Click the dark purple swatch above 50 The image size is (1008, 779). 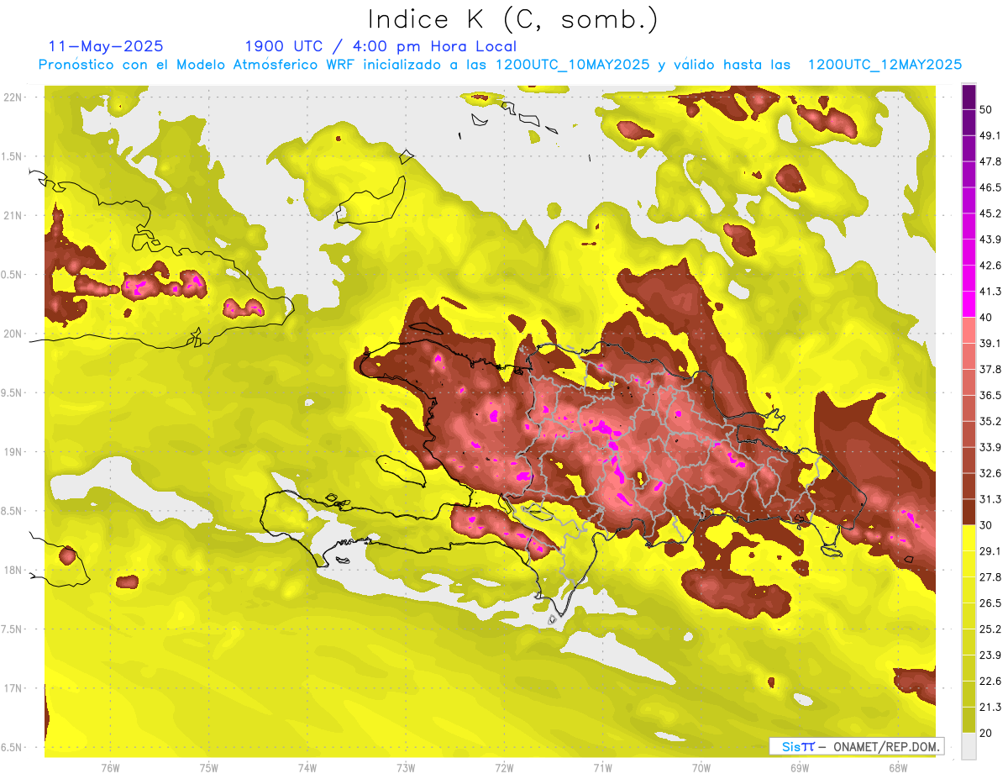(x=969, y=97)
